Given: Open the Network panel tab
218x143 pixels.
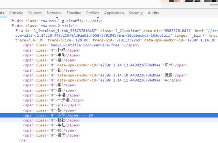Looking at the screenshot, I should (x=54, y=13).
